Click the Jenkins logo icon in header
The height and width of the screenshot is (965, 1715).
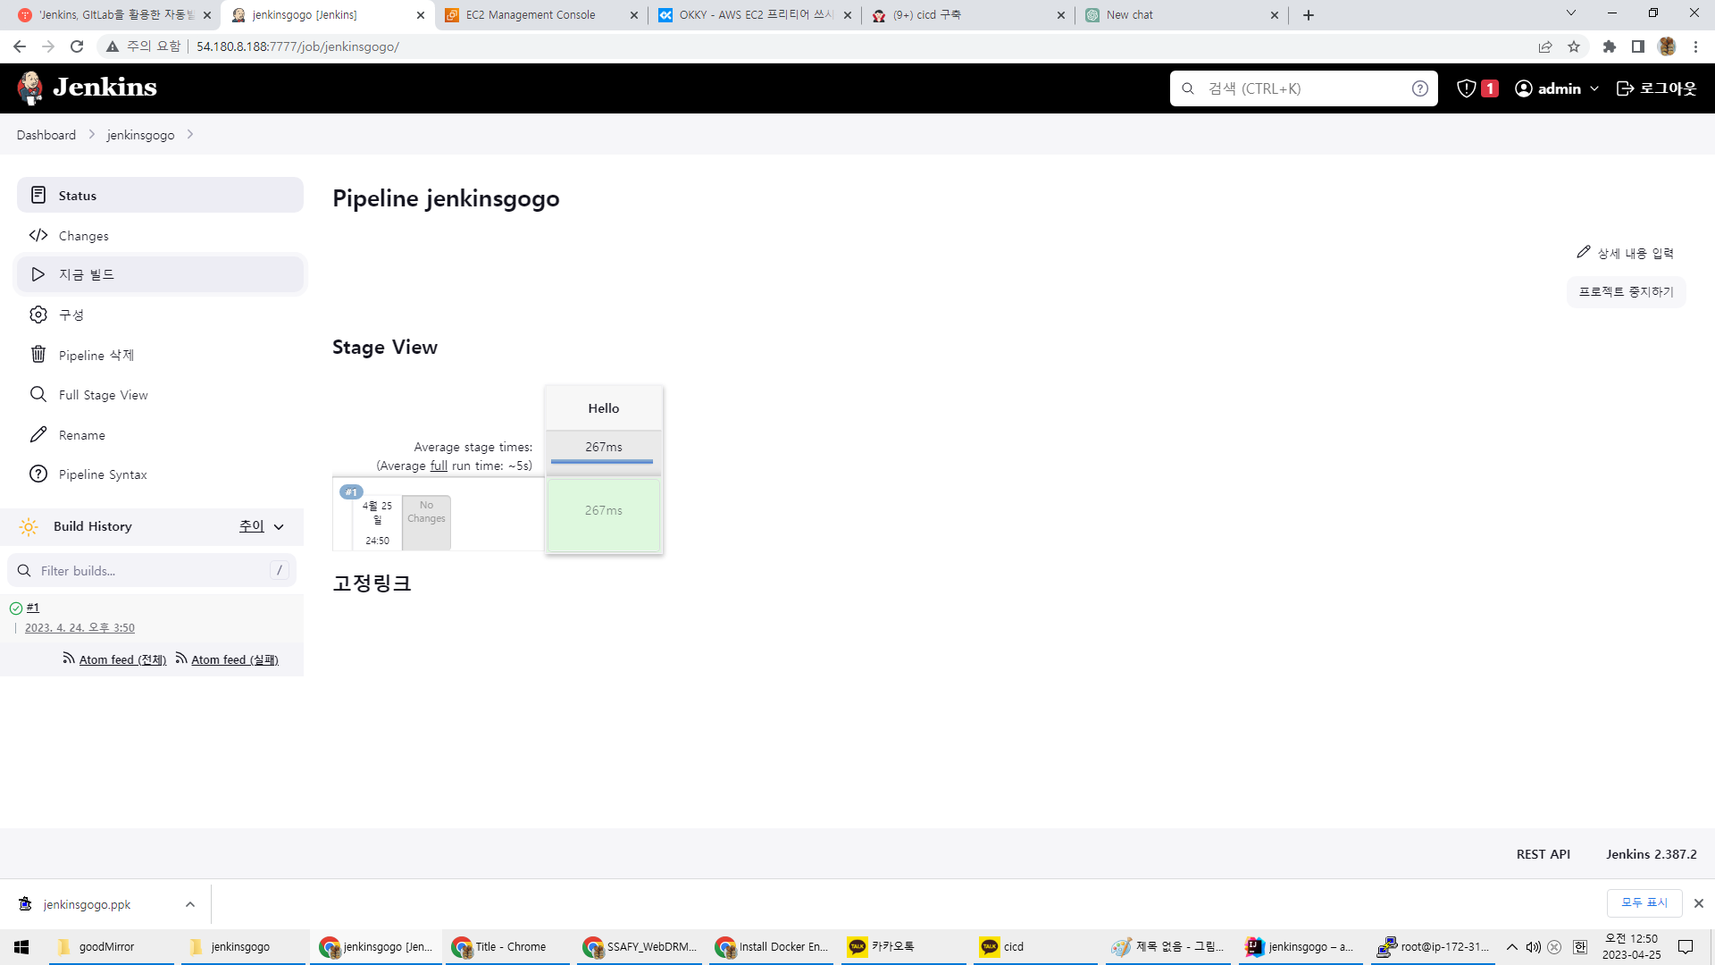coord(30,88)
